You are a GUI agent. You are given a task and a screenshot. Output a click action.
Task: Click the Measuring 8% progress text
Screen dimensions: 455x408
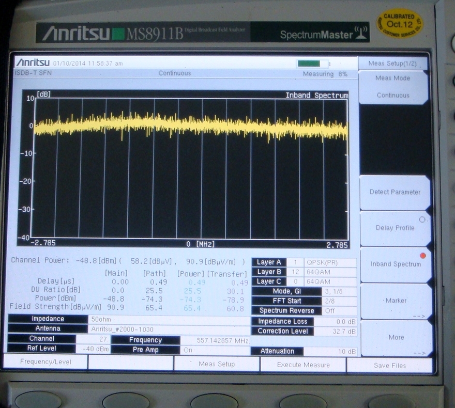(325, 74)
